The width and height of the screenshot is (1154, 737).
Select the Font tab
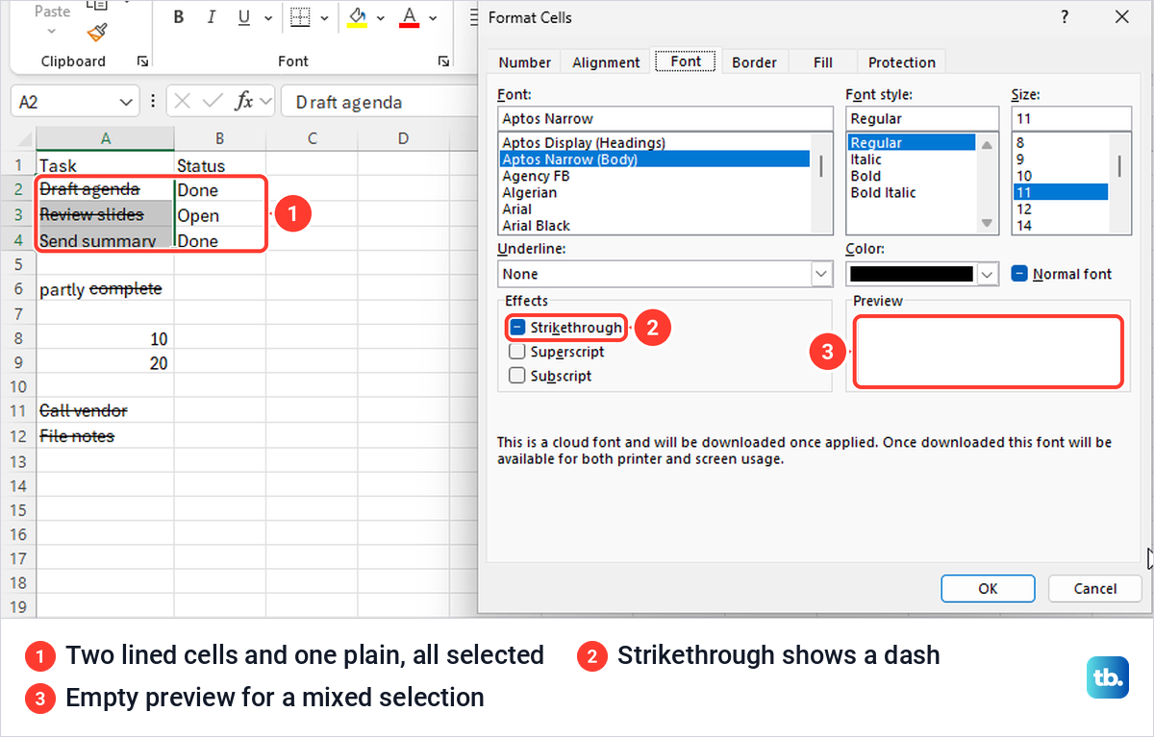tap(686, 61)
